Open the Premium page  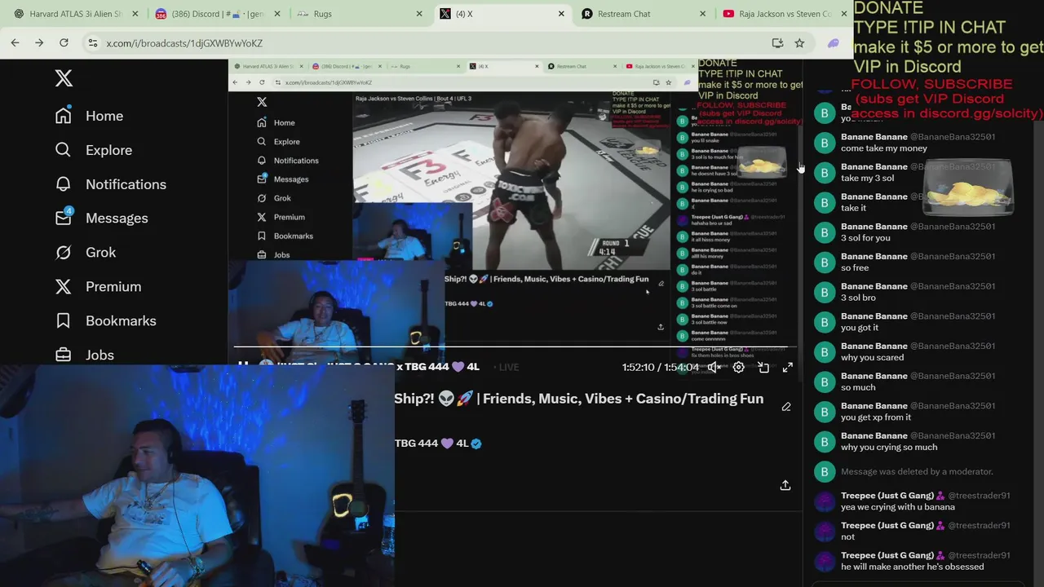click(x=97, y=287)
